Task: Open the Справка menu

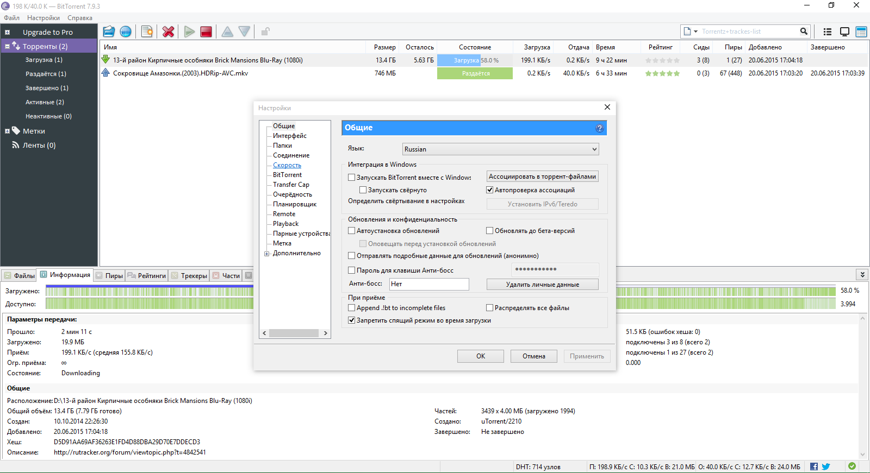Action: tap(80, 18)
